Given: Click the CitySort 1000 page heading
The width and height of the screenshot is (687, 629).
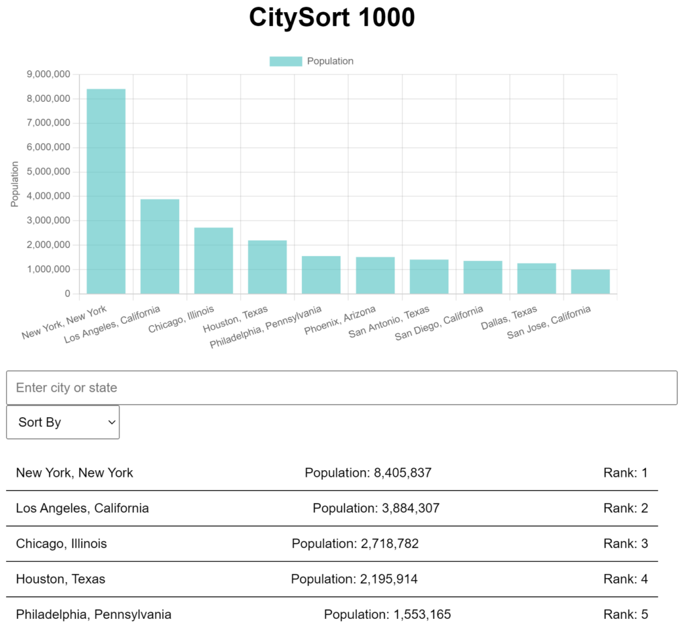Looking at the screenshot, I should 332,18.
